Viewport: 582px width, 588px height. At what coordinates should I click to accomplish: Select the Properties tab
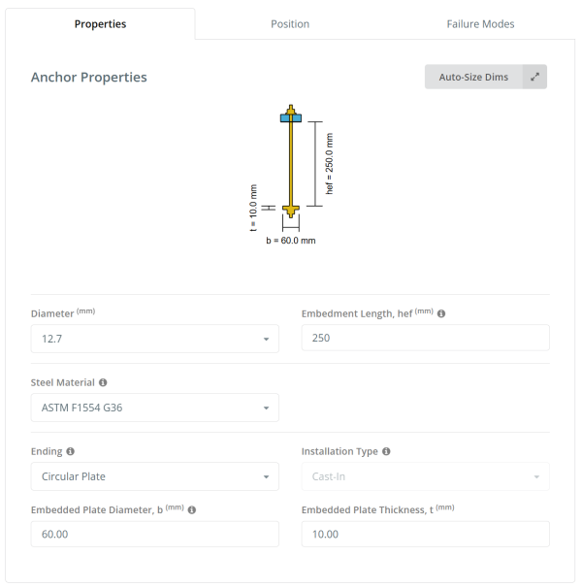[100, 24]
